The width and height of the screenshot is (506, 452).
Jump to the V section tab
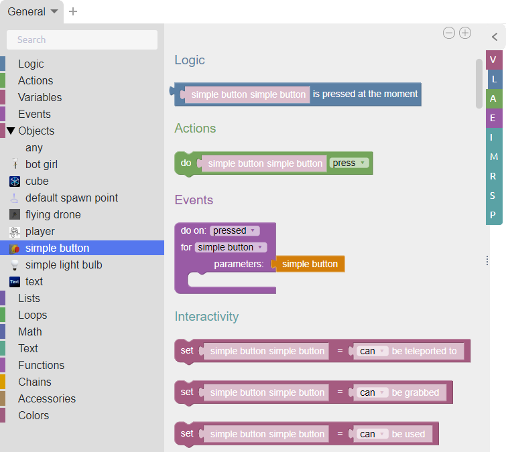pos(493,60)
